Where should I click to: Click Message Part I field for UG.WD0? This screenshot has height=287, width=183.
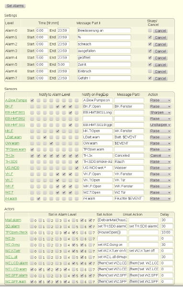pyautogui.click(x=129, y=168)
